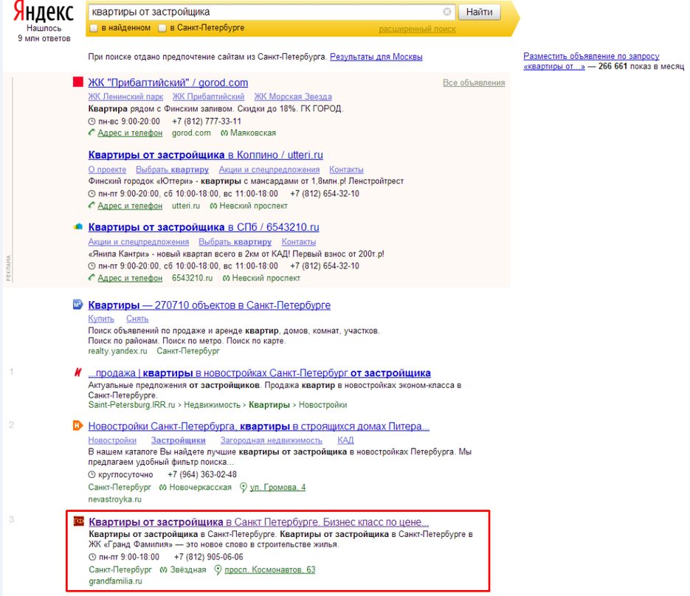Click the Найти search button
690x596 pixels.
pos(479,12)
